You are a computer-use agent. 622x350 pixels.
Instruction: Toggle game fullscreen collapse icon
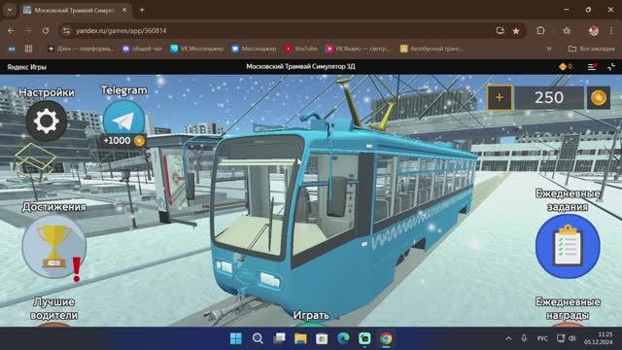tap(611, 67)
